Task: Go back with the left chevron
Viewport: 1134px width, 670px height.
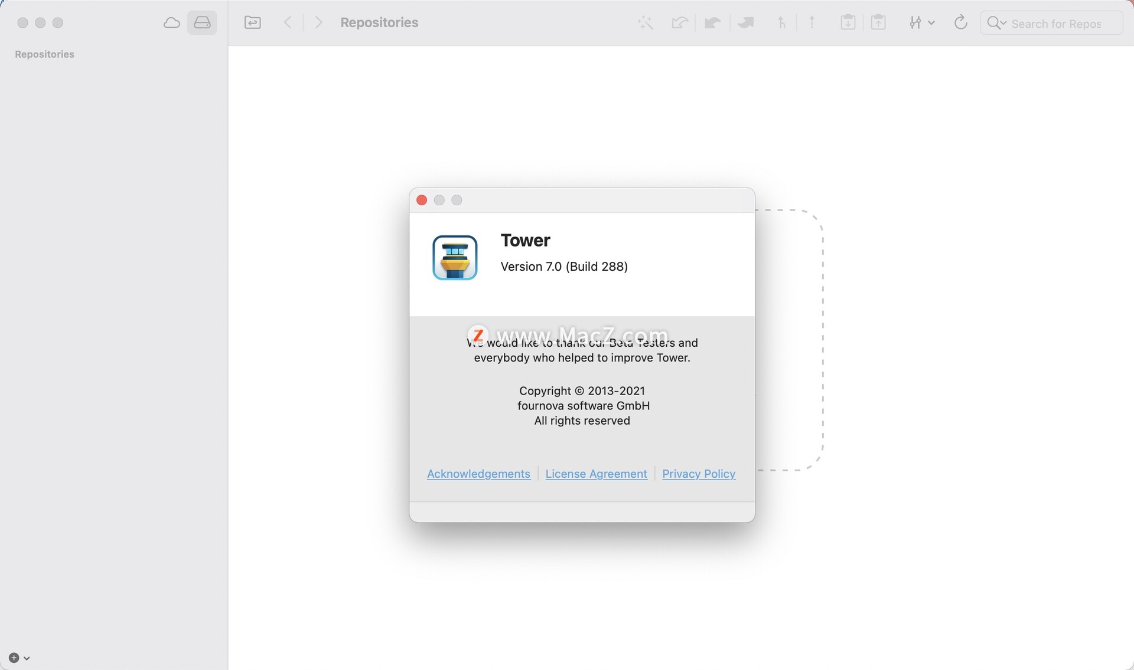Action: coord(288,23)
